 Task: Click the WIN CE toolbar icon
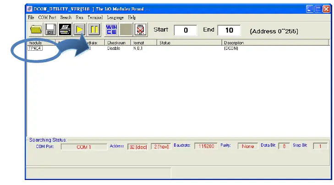(x=111, y=29)
